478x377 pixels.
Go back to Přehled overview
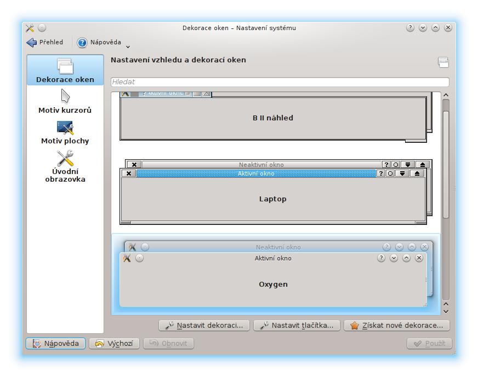coord(45,42)
